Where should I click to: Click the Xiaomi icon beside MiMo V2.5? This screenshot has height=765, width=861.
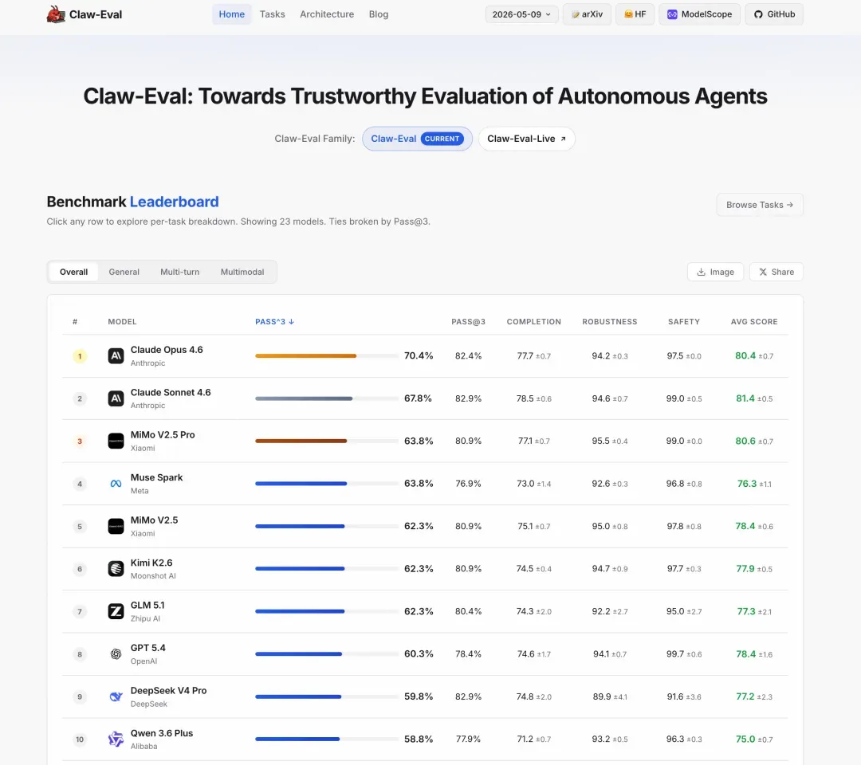[116, 526]
